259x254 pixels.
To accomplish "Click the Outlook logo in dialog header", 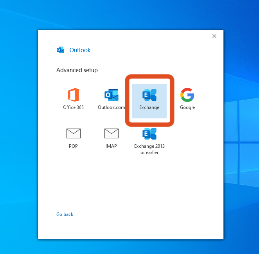I will pyautogui.click(x=60, y=50).
